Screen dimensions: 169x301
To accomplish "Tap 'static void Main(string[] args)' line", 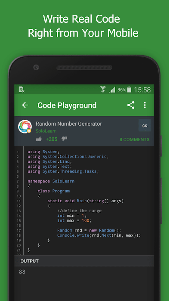I will (86, 201).
